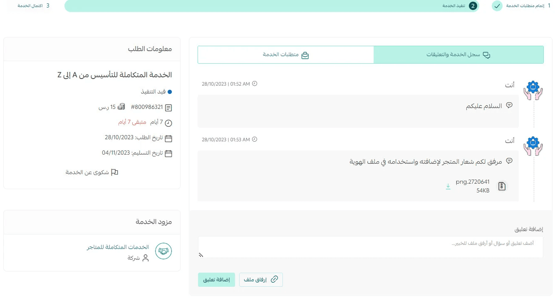Click the calendar icon beside تاريخ التسليم
Image resolution: width=555 pixels, height=298 pixels.
coord(168,153)
